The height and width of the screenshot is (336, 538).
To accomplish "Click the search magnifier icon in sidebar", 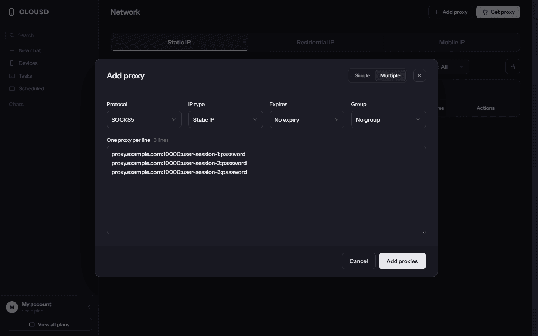I will point(12,35).
